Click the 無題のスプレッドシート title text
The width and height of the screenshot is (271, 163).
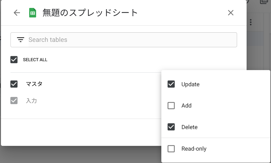pyautogui.click(x=90, y=13)
